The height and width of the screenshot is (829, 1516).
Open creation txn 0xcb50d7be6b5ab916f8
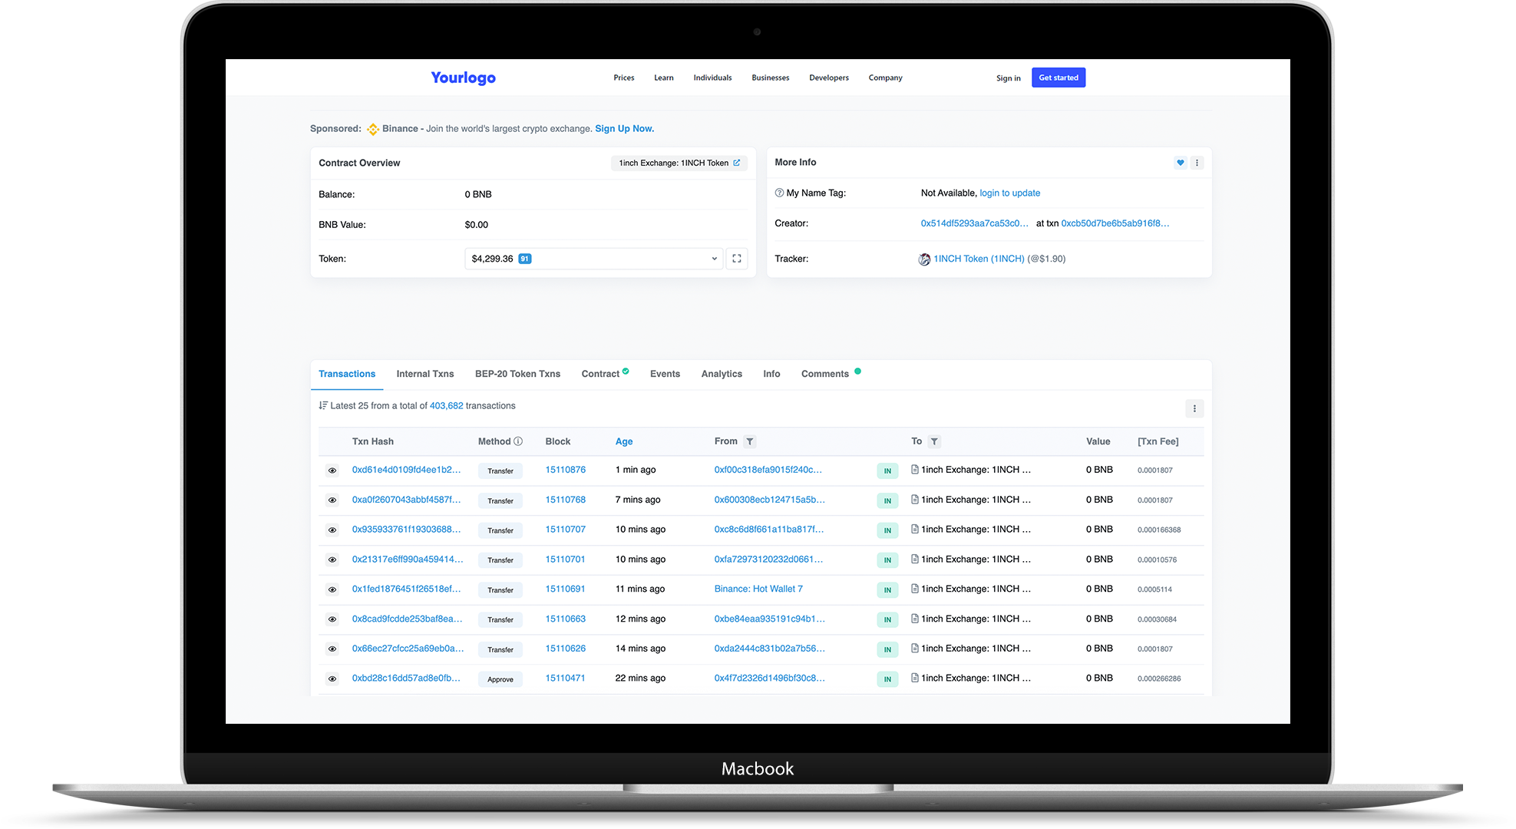point(1115,223)
